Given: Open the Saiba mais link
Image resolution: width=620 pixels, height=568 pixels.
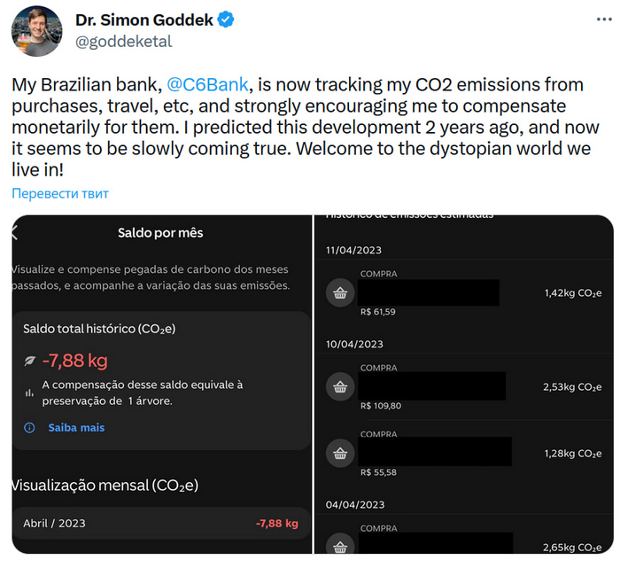Looking at the screenshot, I should pos(77,427).
